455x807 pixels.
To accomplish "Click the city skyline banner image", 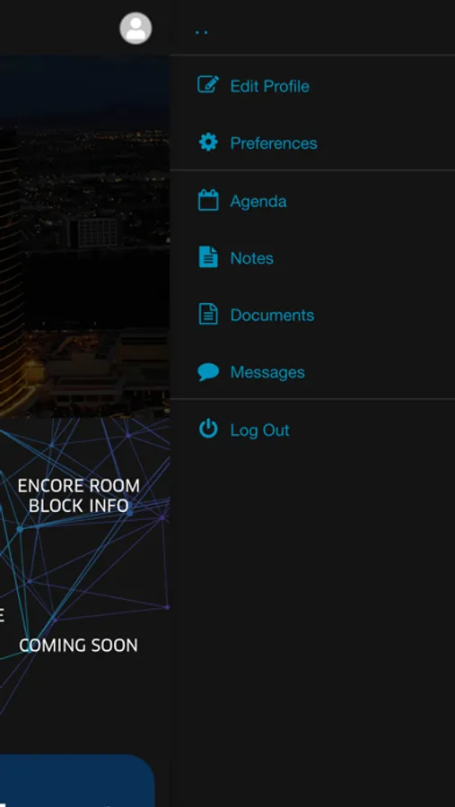I will pos(84,237).
